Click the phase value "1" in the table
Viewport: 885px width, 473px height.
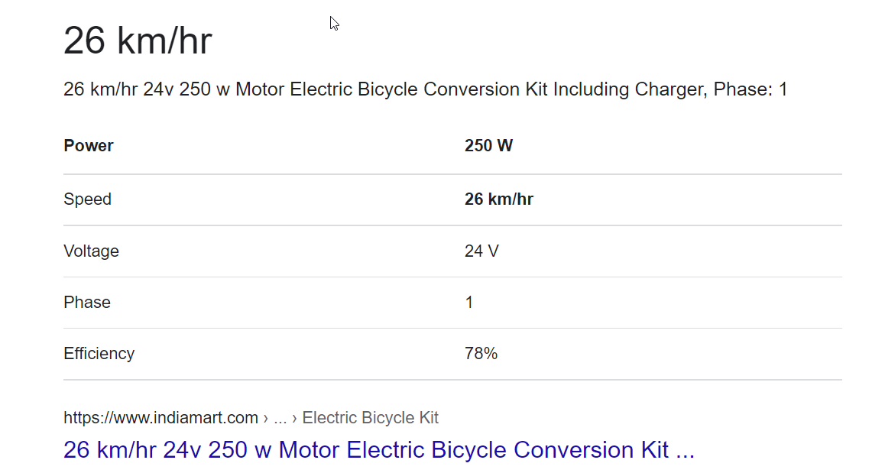pos(469,303)
